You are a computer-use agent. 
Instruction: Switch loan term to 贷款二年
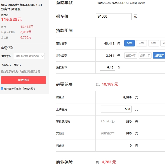pos(145,56)
